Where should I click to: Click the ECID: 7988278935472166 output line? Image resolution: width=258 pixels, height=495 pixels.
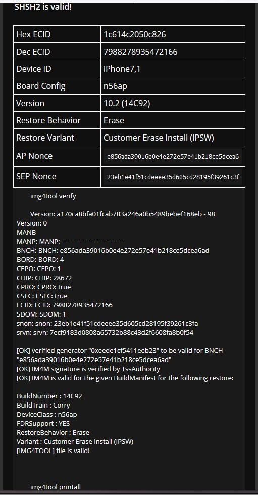point(65,305)
